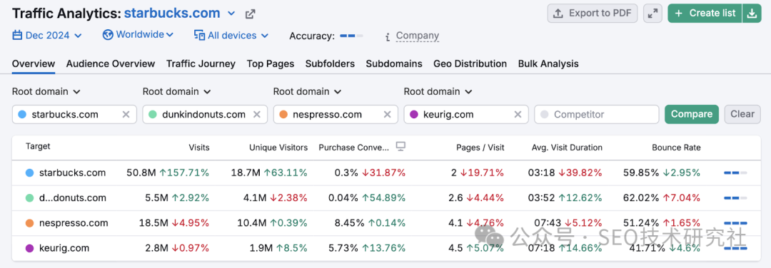The width and height of the screenshot is (771, 268).
Task: Switch to Audience Overview tab
Action: pyautogui.click(x=111, y=63)
